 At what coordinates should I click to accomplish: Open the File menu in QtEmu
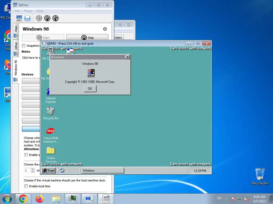point(17,11)
